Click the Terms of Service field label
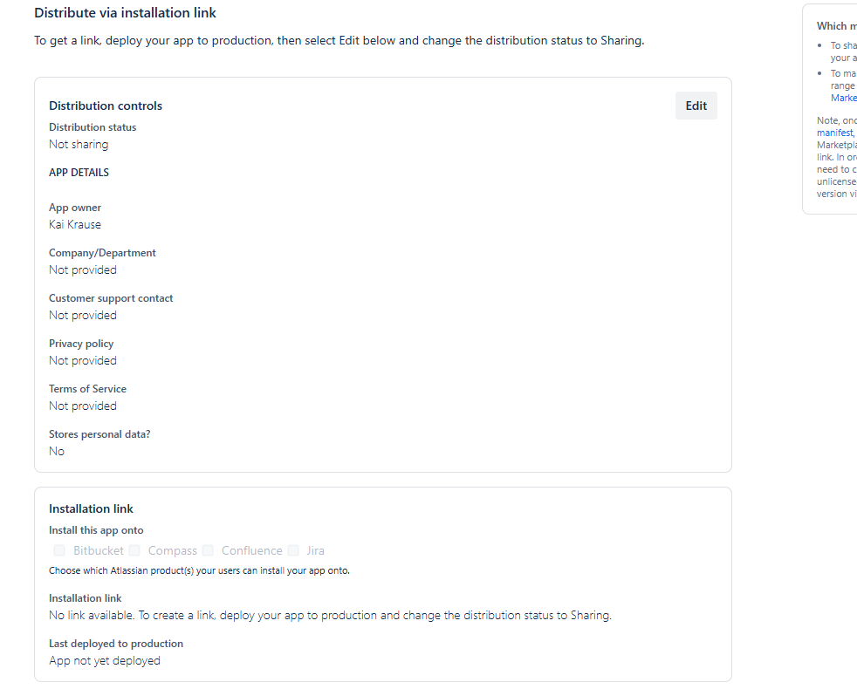This screenshot has width=857, height=689. [87, 388]
